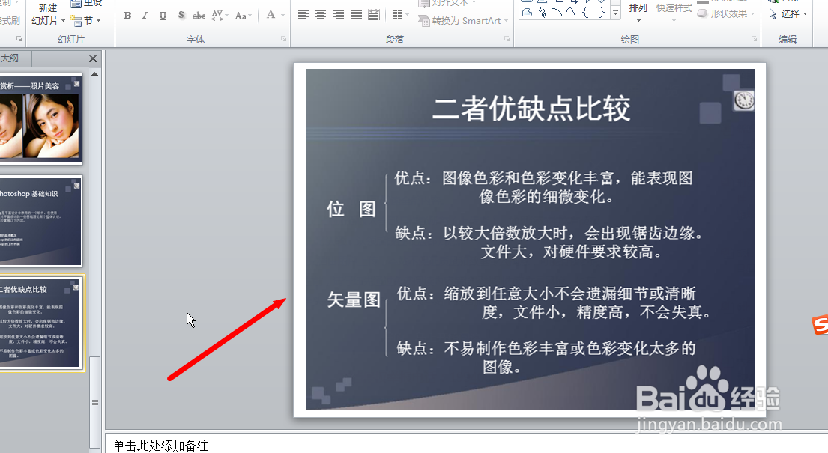Viewport: 828px width, 453px height.
Task: Close the slide thumbnail pane
Action: 93,58
